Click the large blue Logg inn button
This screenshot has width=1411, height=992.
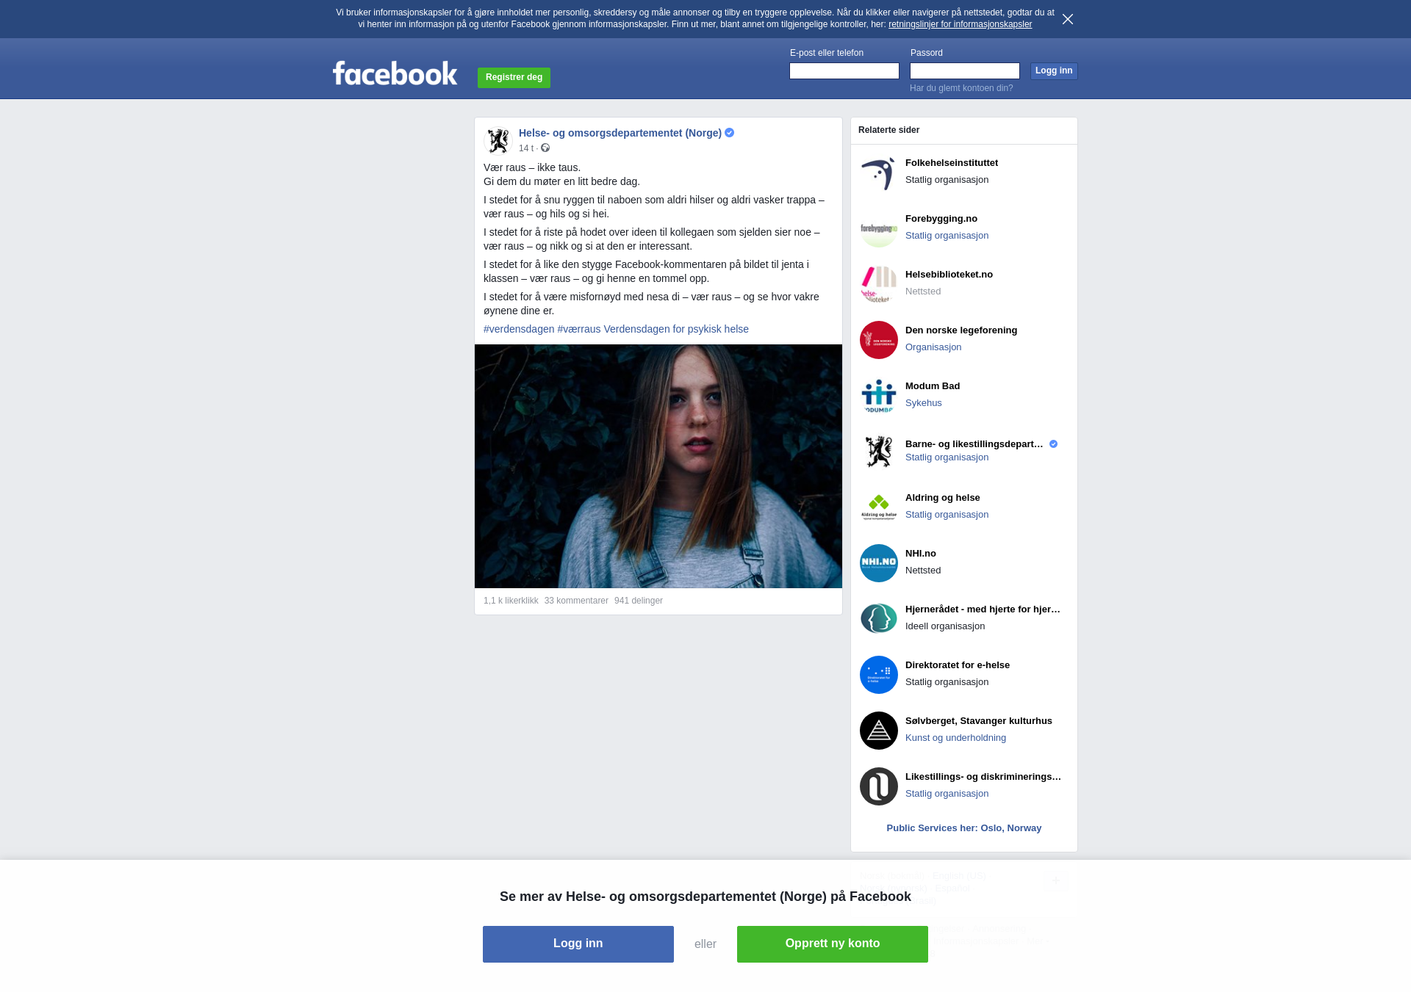point(578,944)
